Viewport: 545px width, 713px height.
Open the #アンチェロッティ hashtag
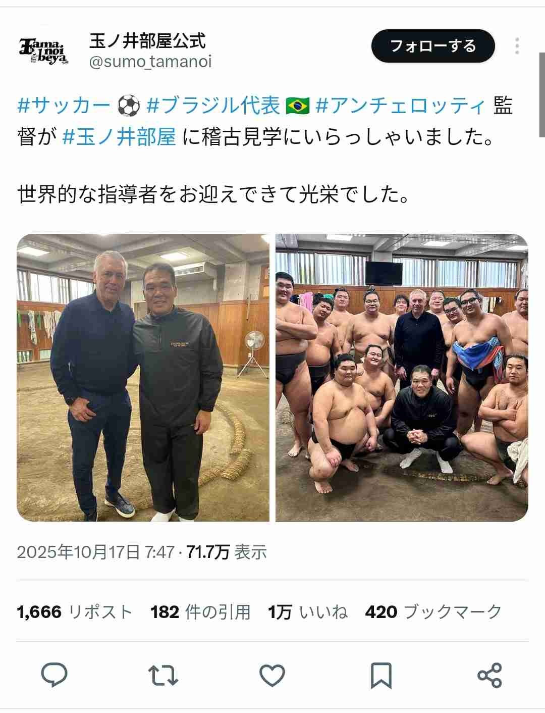(x=400, y=106)
